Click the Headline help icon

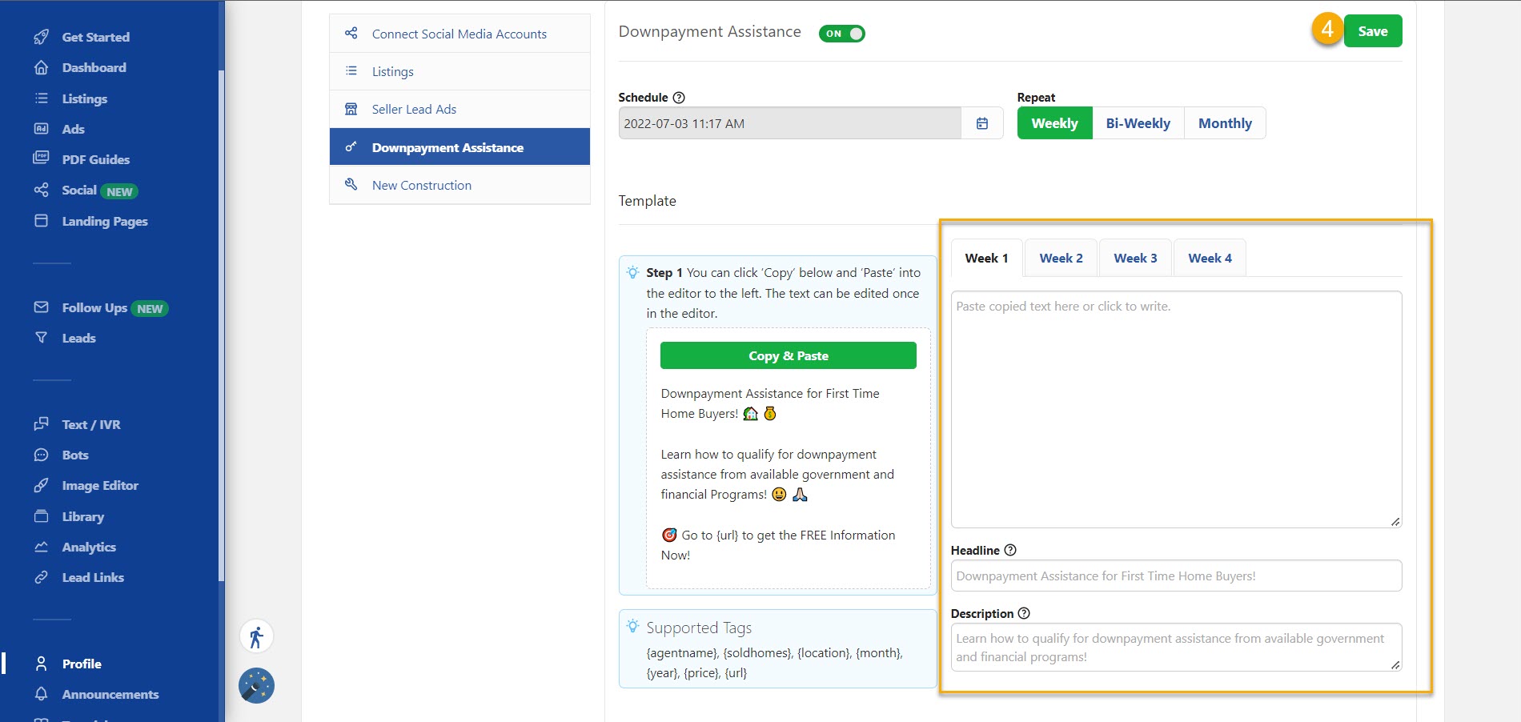coord(1010,551)
